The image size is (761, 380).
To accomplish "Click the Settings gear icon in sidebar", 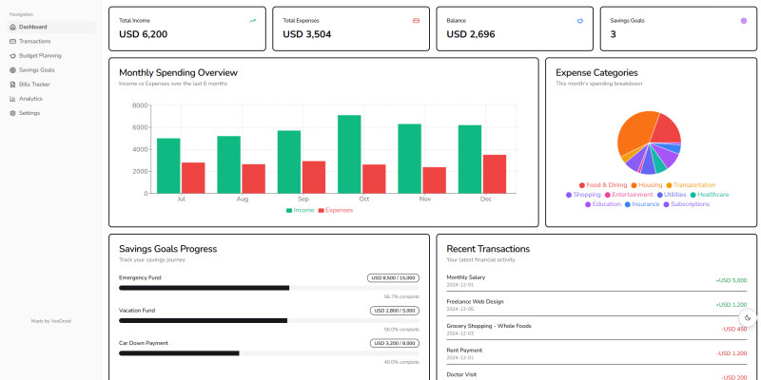I will tap(12, 113).
